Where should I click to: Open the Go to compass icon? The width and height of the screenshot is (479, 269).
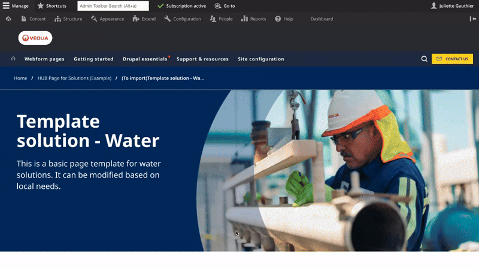[218, 6]
